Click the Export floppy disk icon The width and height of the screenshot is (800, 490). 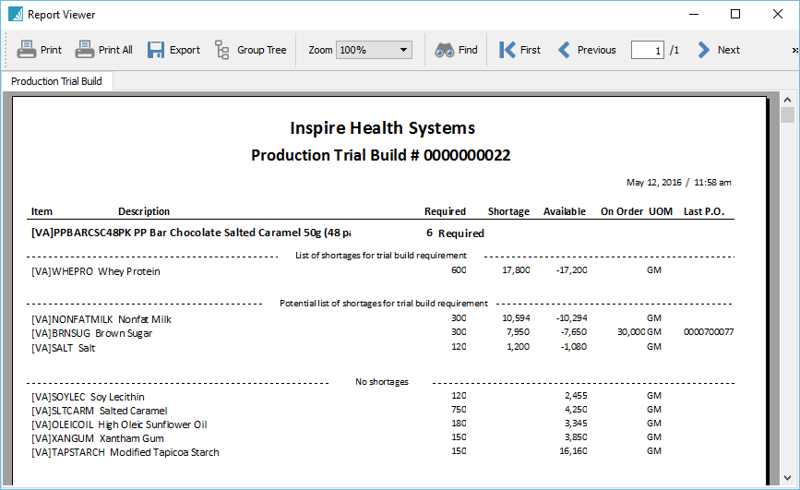tap(156, 50)
